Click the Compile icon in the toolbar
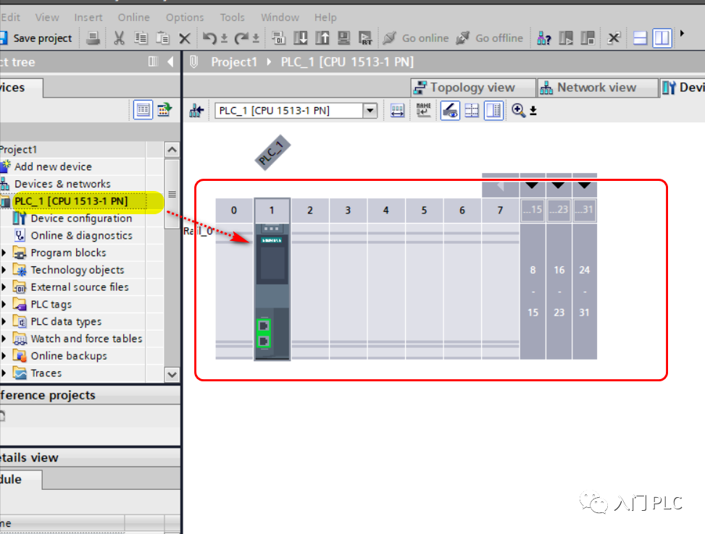This screenshot has height=534, width=705. click(x=278, y=38)
